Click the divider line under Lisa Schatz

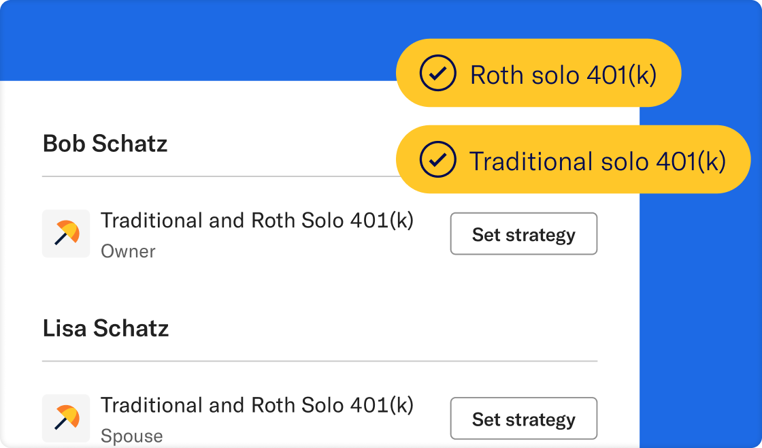[x=320, y=361]
